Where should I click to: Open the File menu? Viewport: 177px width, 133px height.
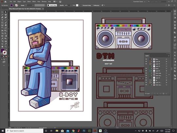11,2
